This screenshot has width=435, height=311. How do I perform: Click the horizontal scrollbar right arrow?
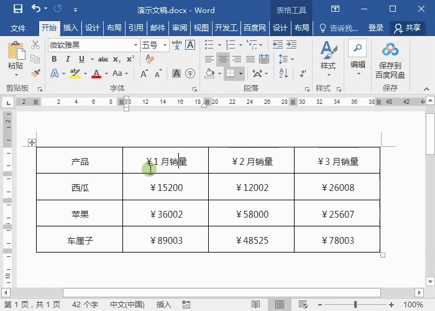click(x=419, y=292)
